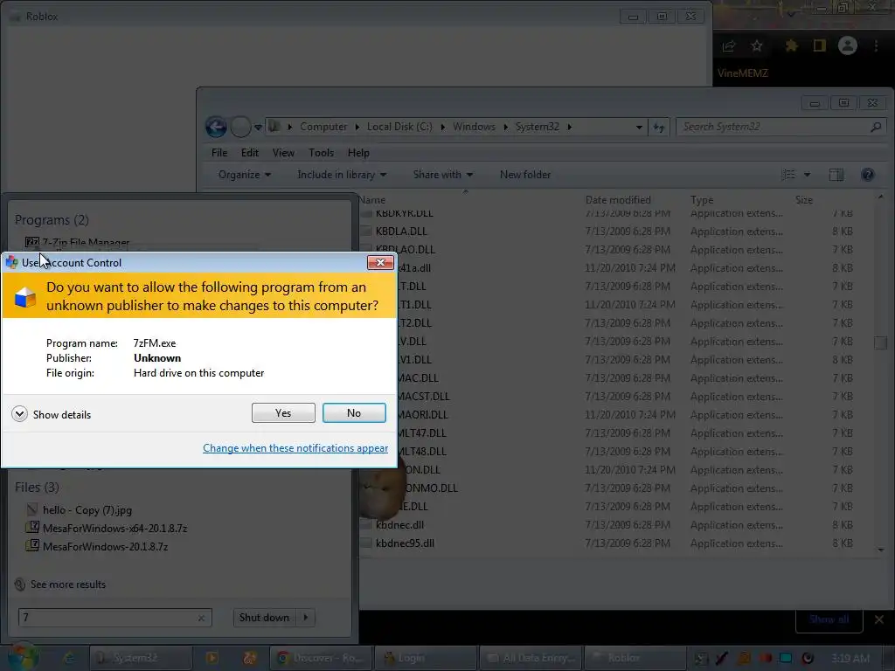Sort by the Type column header

[702, 200]
